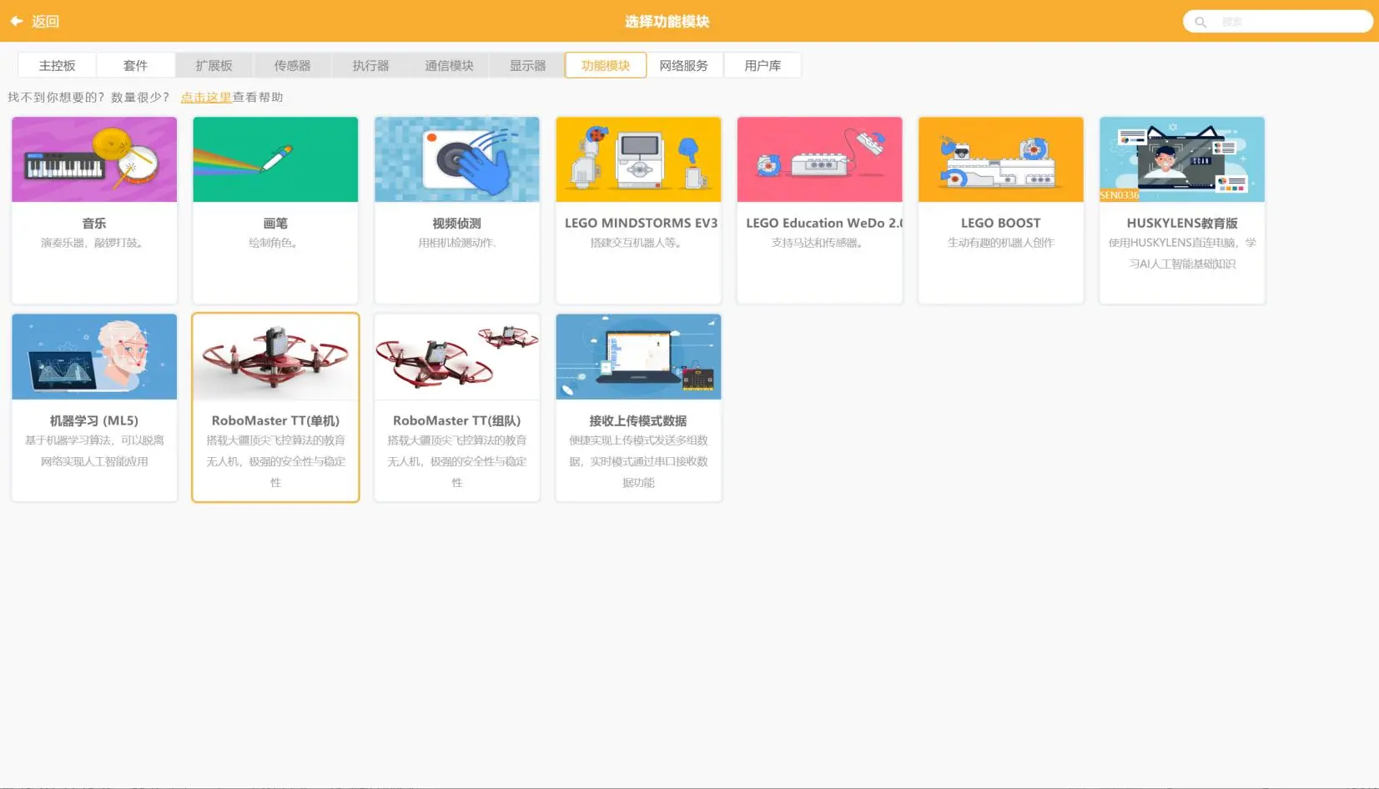Click the 音乐 title text
This screenshot has width=1379, height=789.
(x=94, y=224)
